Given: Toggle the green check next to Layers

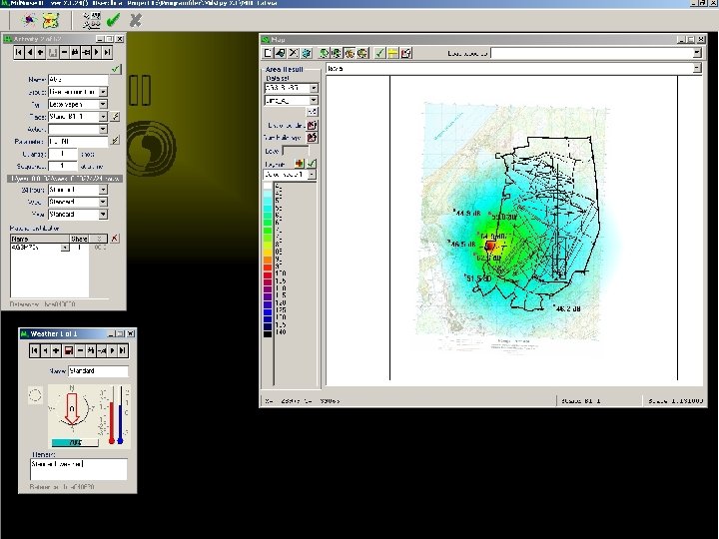Looking at the screenshot, I should (312, 163).
